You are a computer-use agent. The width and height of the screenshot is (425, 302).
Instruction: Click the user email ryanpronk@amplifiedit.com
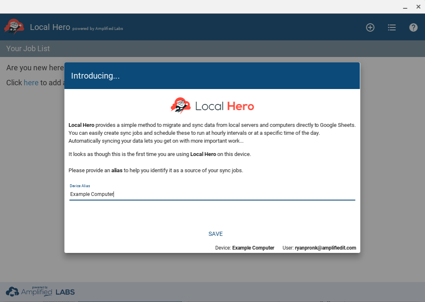point(325,248)
